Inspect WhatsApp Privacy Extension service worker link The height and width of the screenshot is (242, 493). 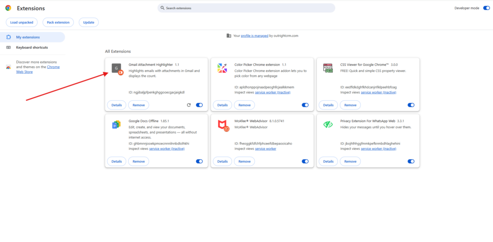click(378, 148)
